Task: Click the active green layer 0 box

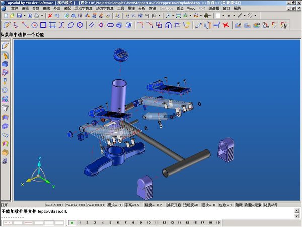Action: tap(72, 222)
